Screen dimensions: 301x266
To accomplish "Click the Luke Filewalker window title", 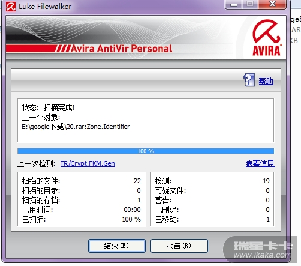I will [x=45, y=7].
